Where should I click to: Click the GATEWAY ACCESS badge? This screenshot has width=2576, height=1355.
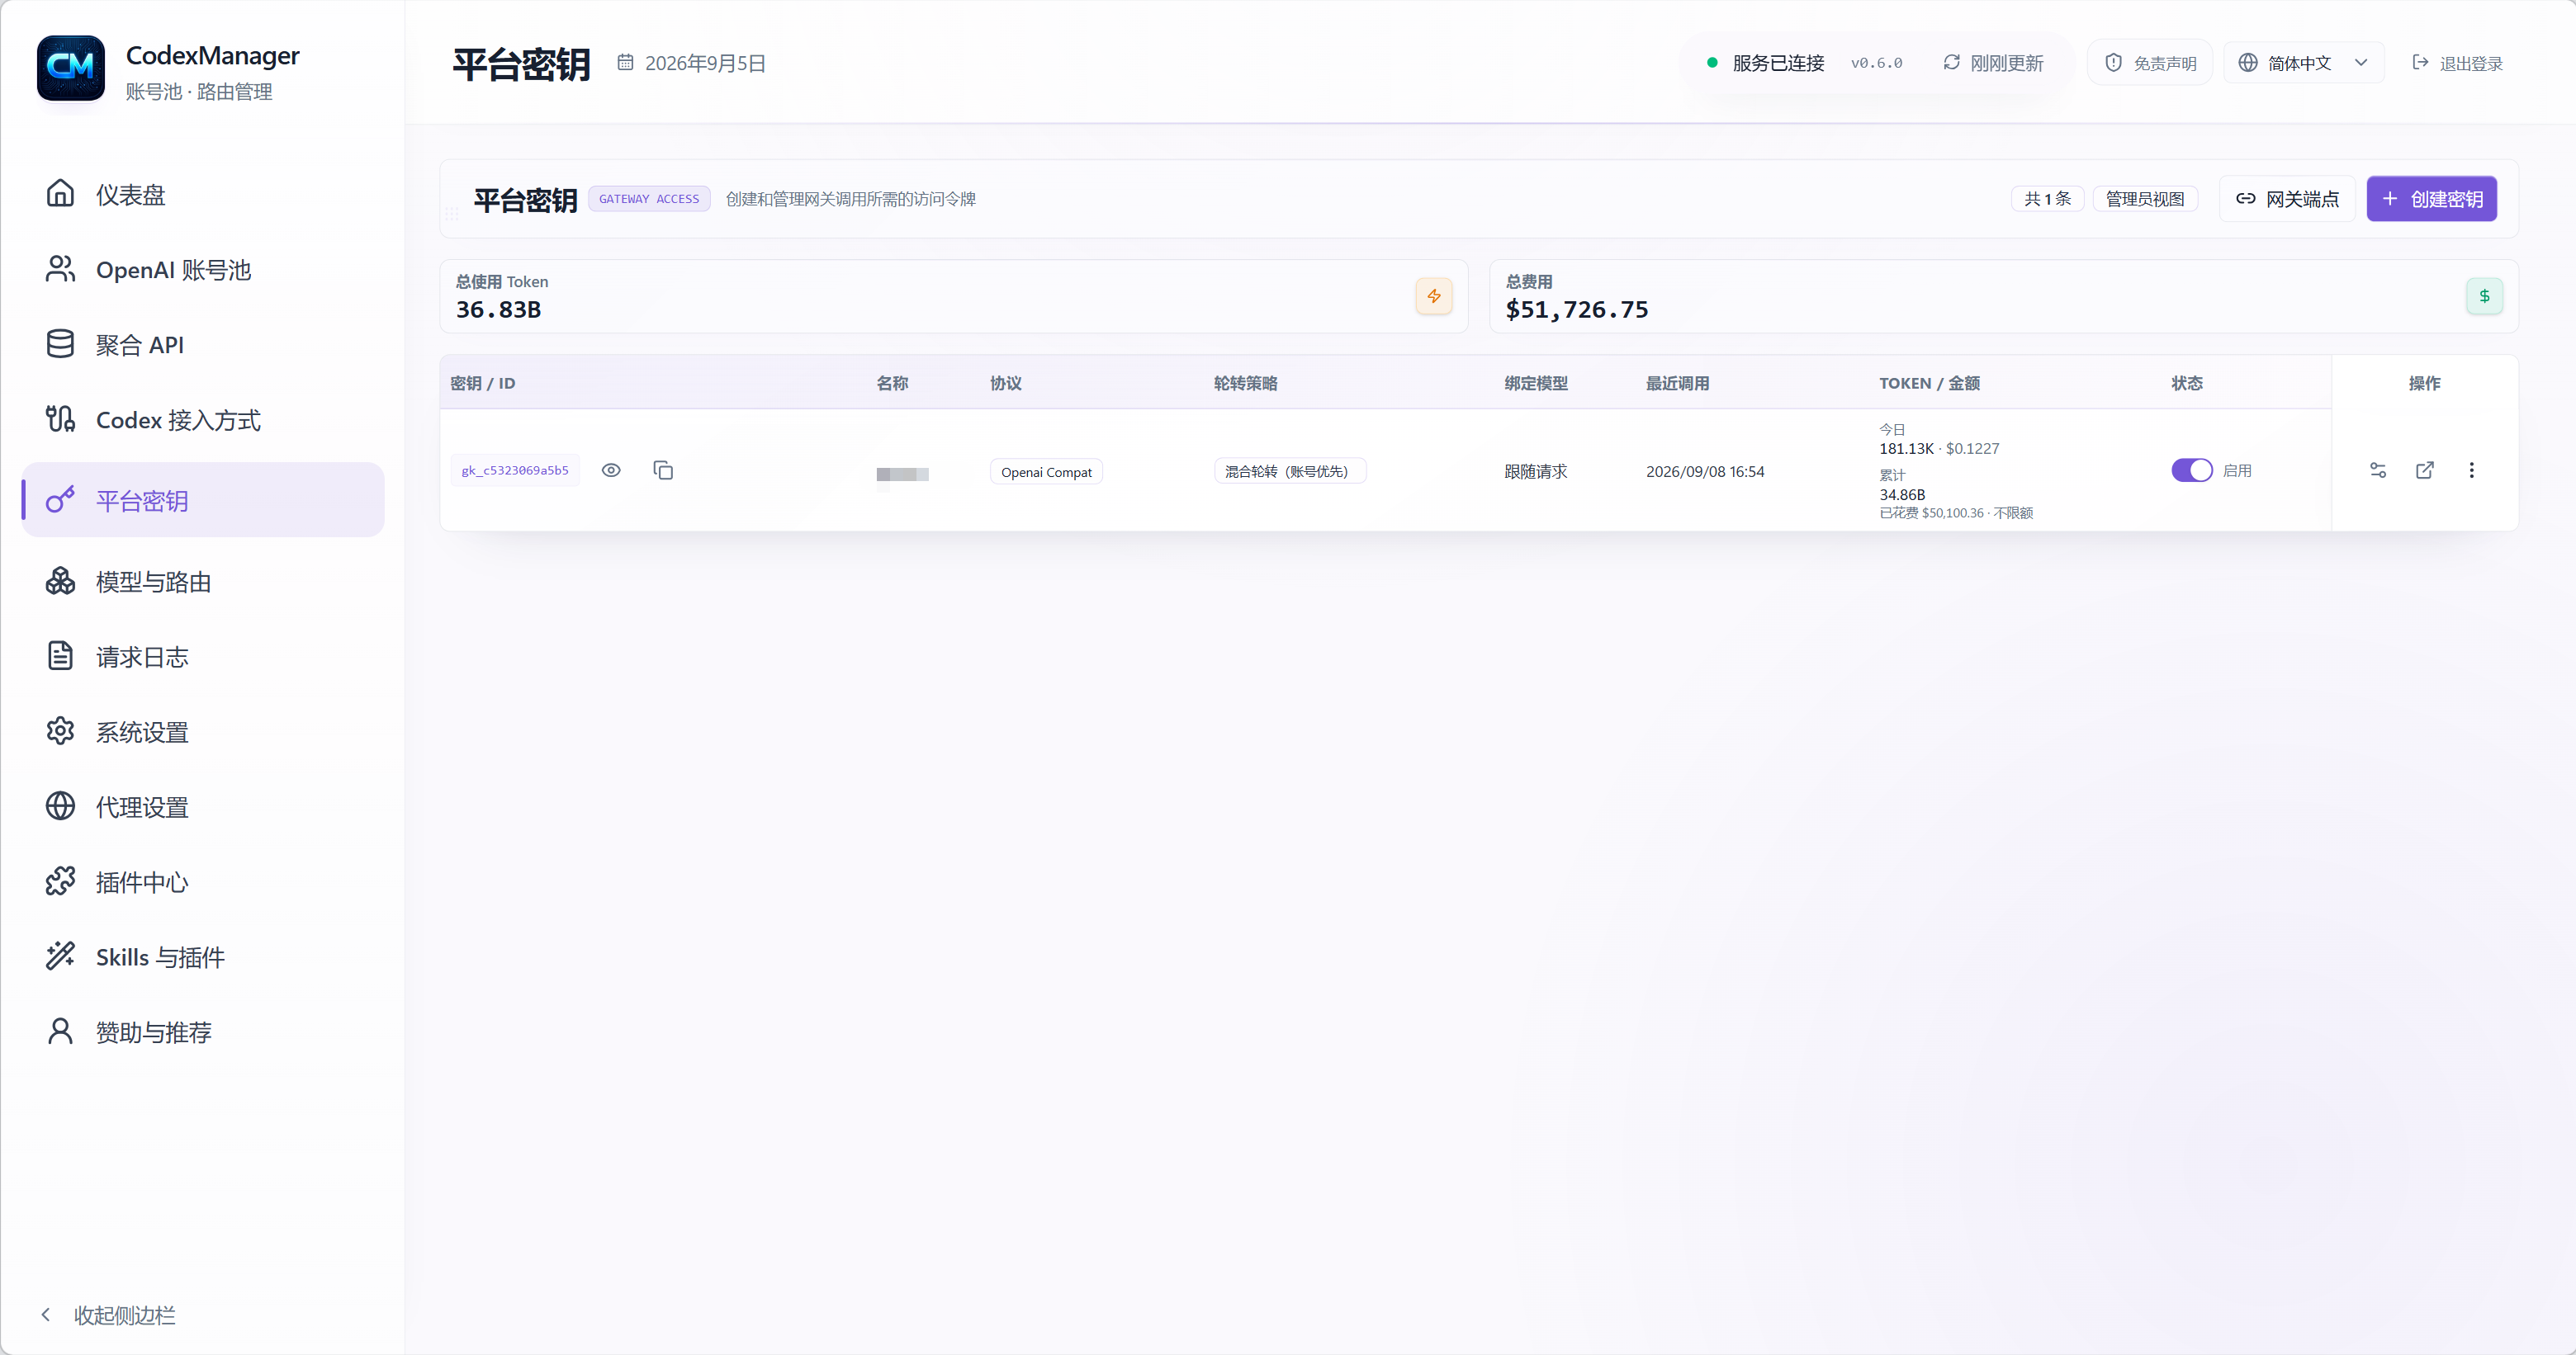coord(649,199)
